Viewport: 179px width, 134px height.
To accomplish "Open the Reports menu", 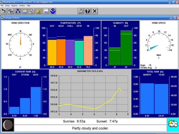I will (x=14, y=6).
